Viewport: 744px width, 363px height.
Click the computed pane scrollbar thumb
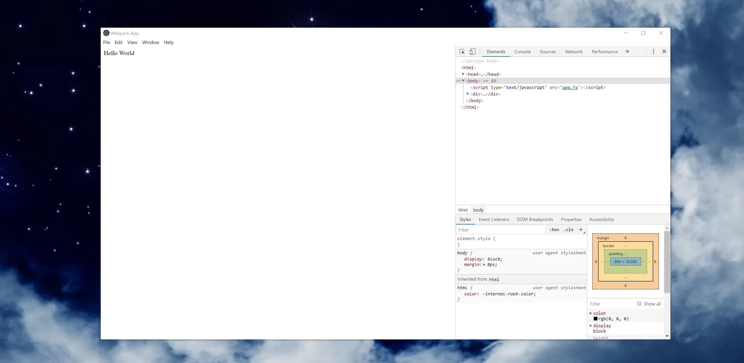tap(667, 262)
